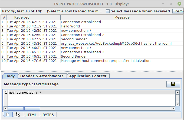
Task: Select the Hello World message row
Action: (x=92, y=26)
